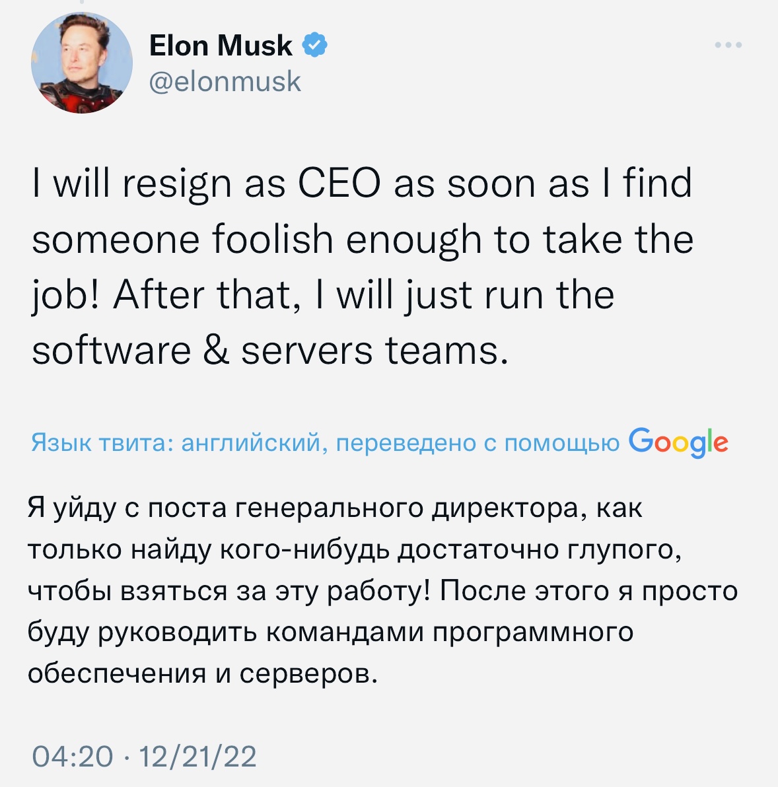Open the @elonmusk handle link

[225, 82]
